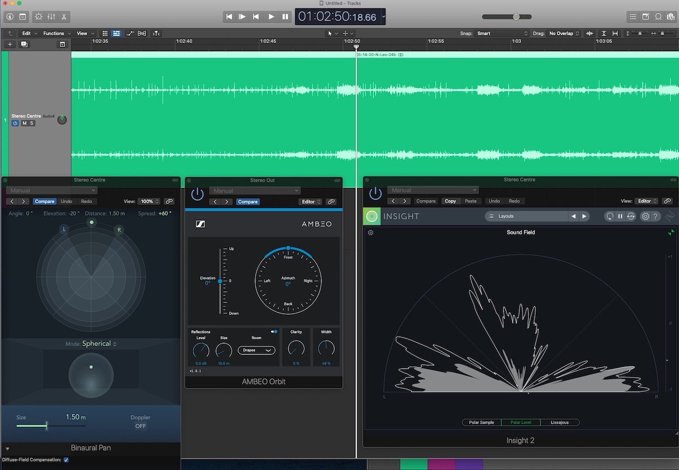Solo the Stereo Centre track
The width and height of the screenshot is (679, 470).
click(32, 123)
